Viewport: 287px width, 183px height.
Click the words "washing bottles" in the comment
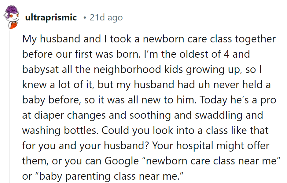pos(59,130)
